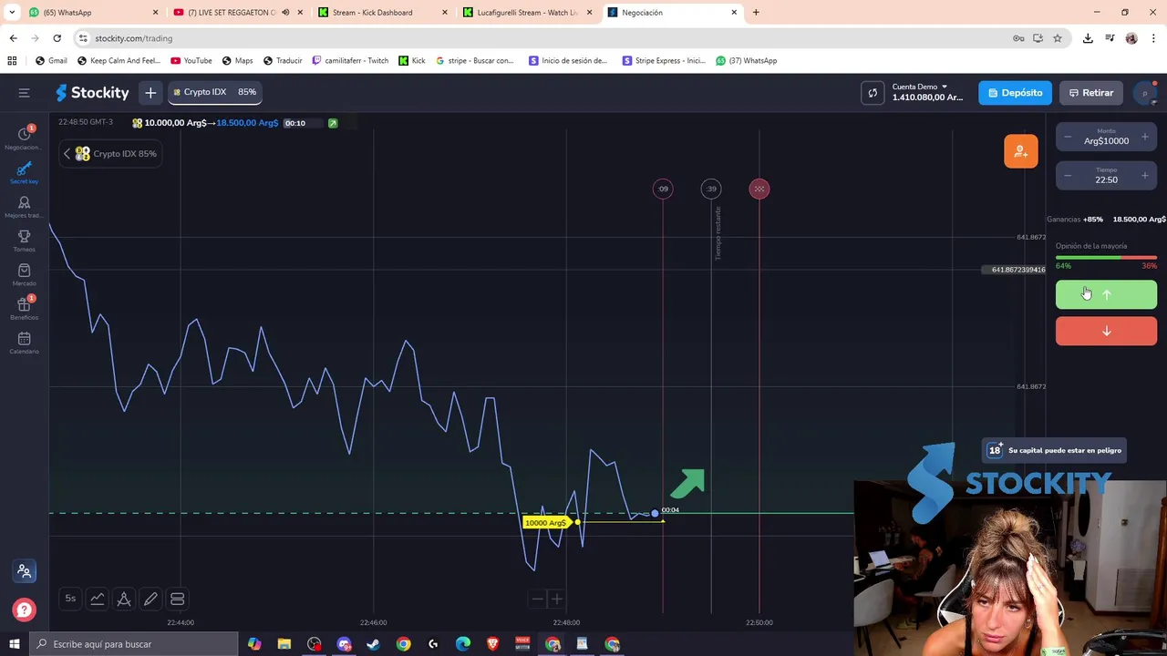Zoom out the chart with minus
This screenshot has height=656, width=1167.
point(538,599)
